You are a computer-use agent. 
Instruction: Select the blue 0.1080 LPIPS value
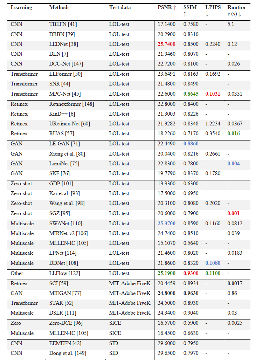click(x=213, y=263)
